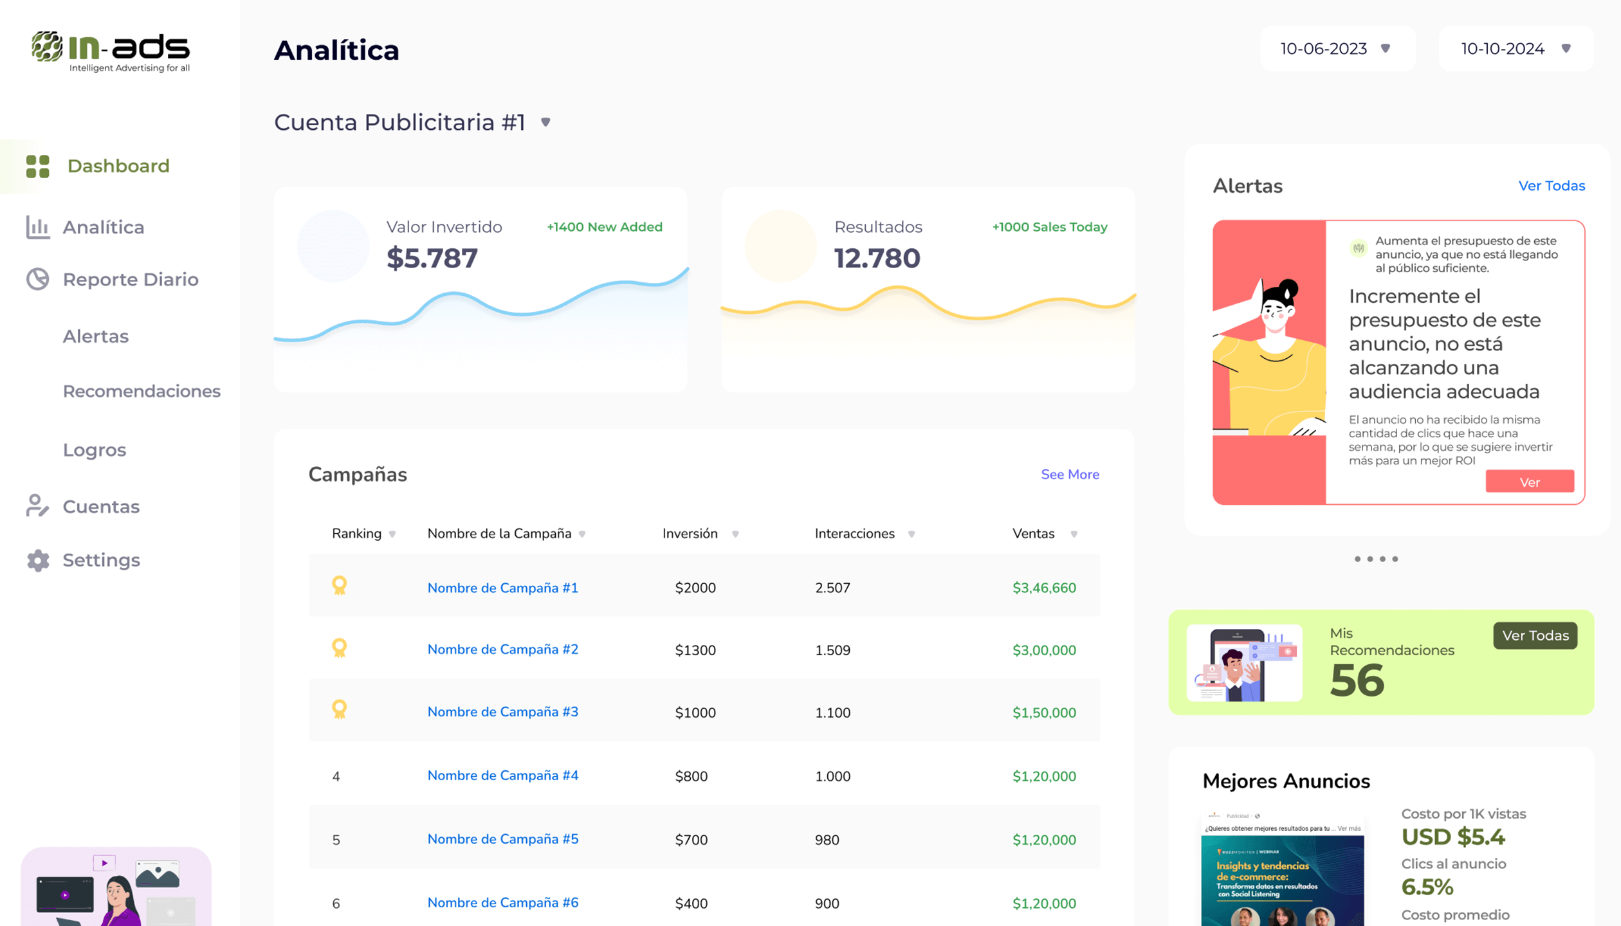The height and width of the screenshot is (926, 1621).
Task: Select Logros from the sidebar menu
Action: [95, 449]
